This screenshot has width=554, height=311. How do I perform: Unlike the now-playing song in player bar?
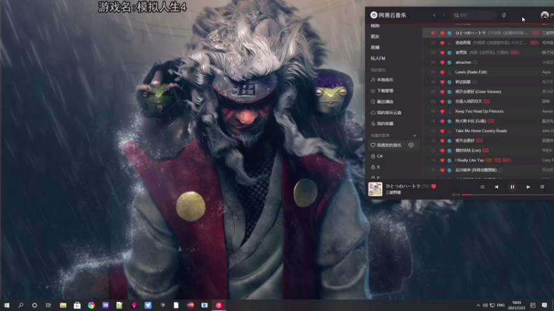tap(434, 186)
